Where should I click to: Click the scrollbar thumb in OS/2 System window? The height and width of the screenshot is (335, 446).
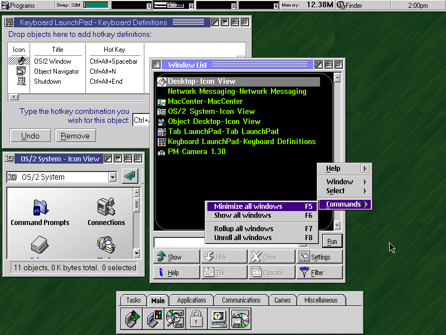137,204
